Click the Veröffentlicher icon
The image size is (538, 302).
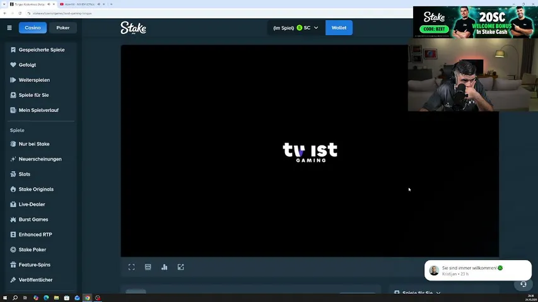pyautogui.click(x=13, y=279)
